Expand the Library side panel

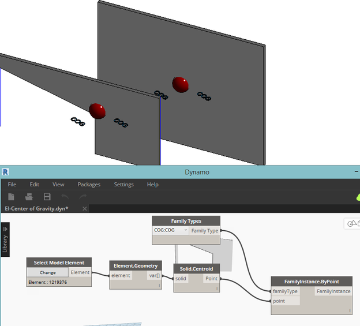click(x=5, y=239)
